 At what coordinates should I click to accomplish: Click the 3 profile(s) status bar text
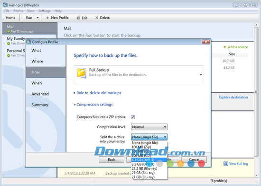(x=219, y=181)
